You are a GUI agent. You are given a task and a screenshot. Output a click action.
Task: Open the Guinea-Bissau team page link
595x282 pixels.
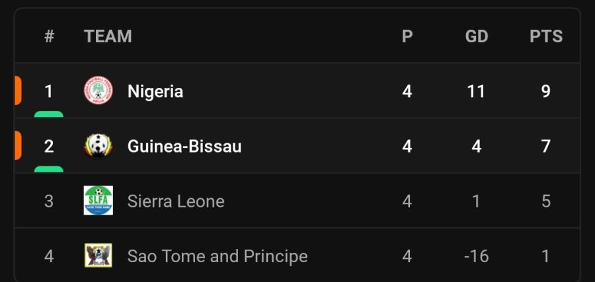pos(184,147)
